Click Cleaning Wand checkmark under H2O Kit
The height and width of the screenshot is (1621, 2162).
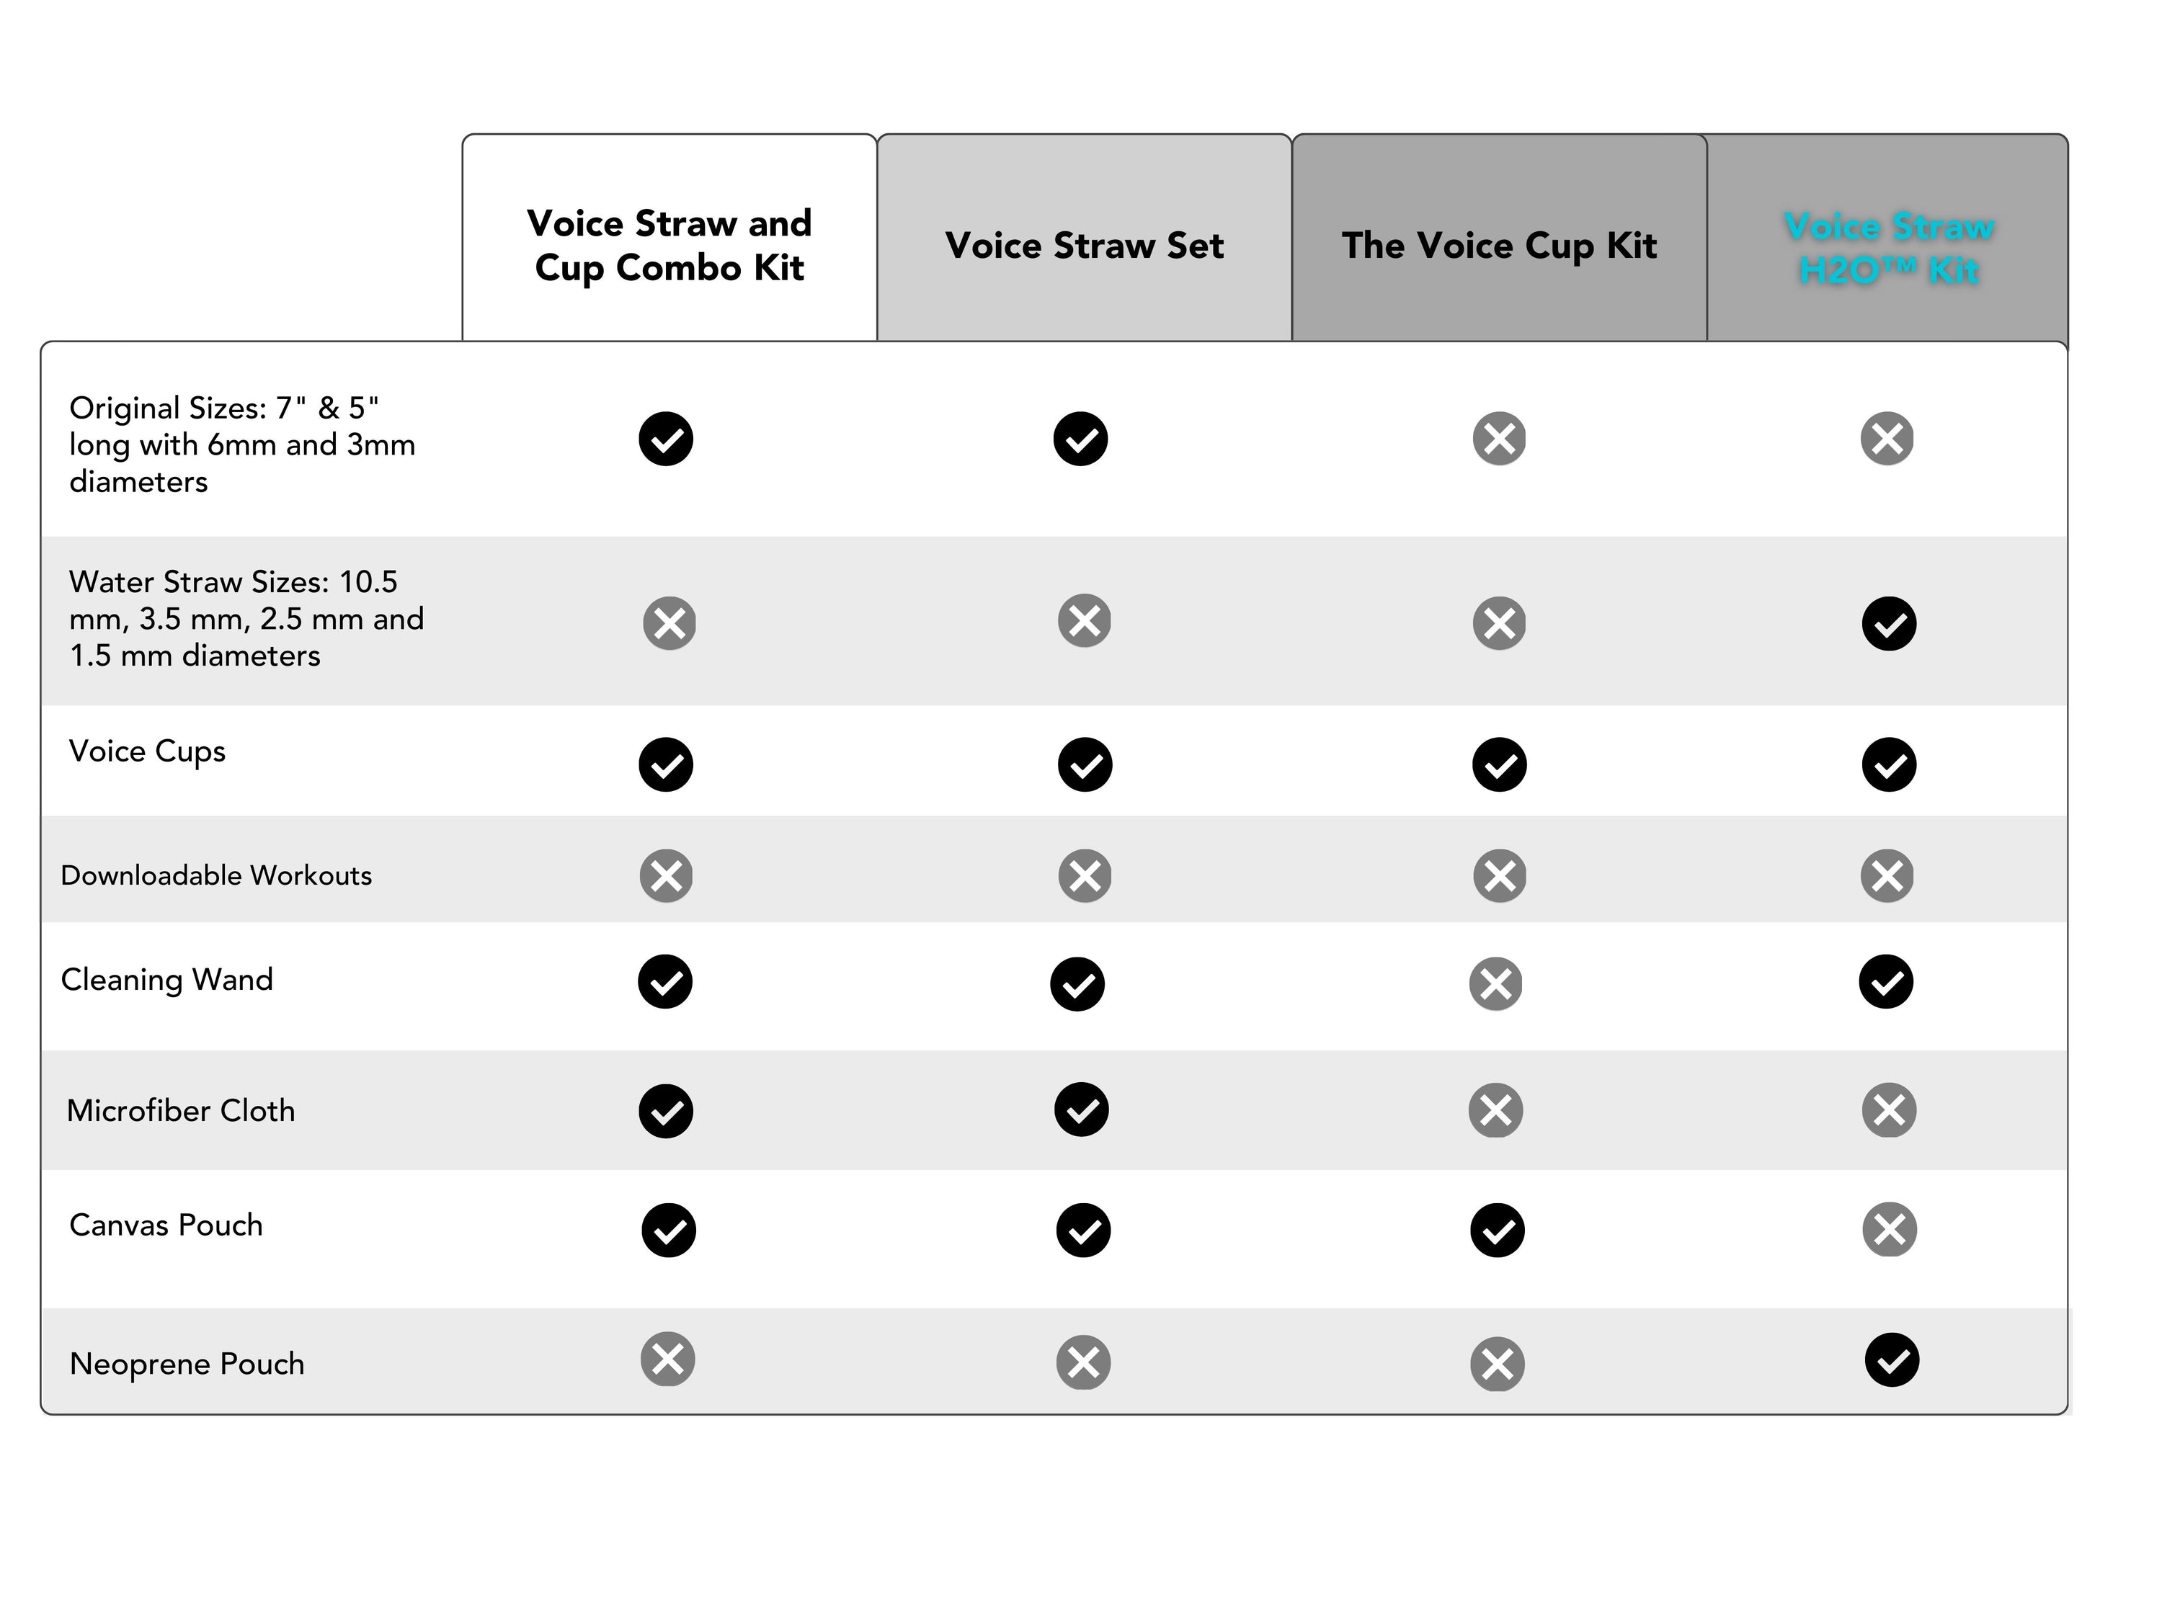pyautogui.click(x=1885, y=982)
